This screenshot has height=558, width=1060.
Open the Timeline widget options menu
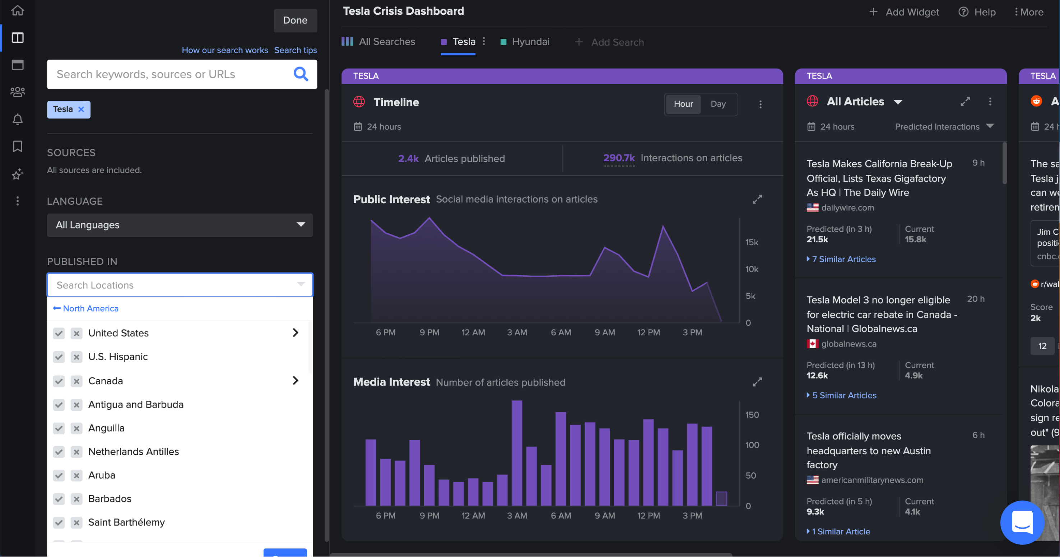pos(761,104)
